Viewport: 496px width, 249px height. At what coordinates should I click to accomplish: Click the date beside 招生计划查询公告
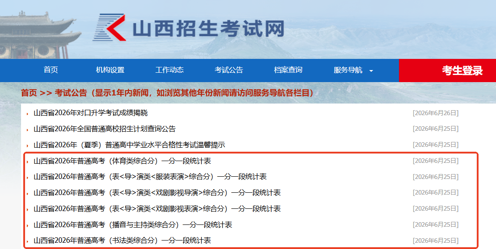coord(436,129)
